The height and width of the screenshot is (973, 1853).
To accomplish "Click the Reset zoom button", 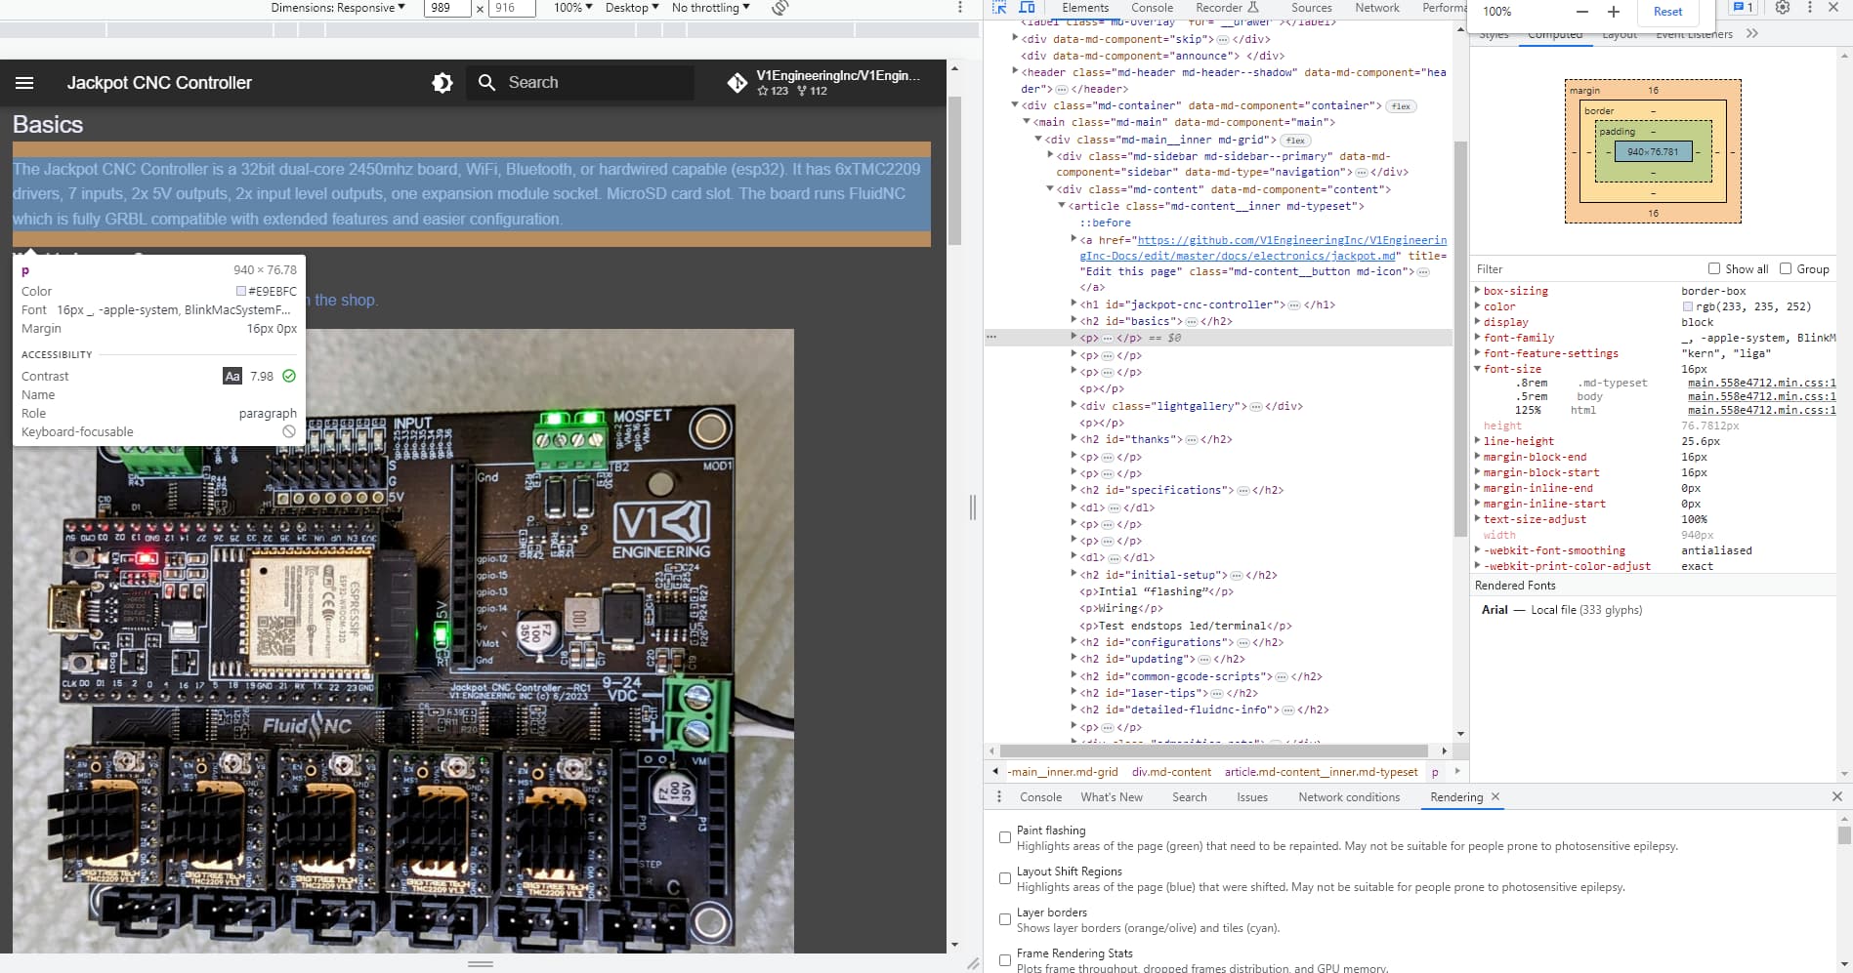I will [1667, 12].
